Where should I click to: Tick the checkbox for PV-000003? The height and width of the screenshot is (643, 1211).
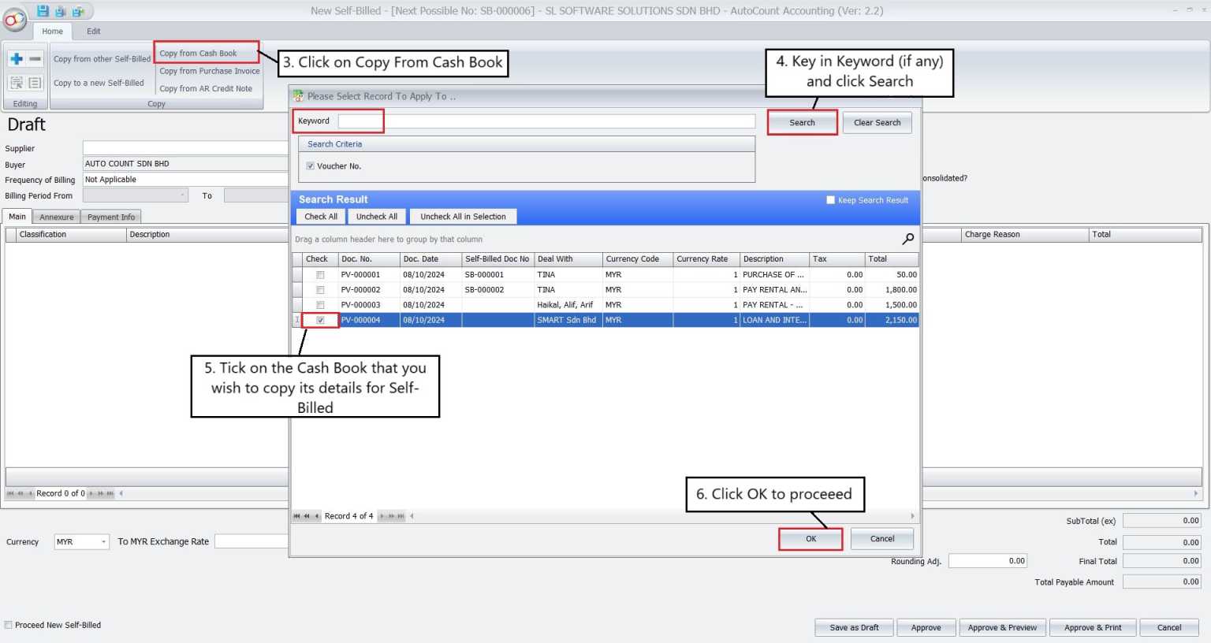coord(320,305)
